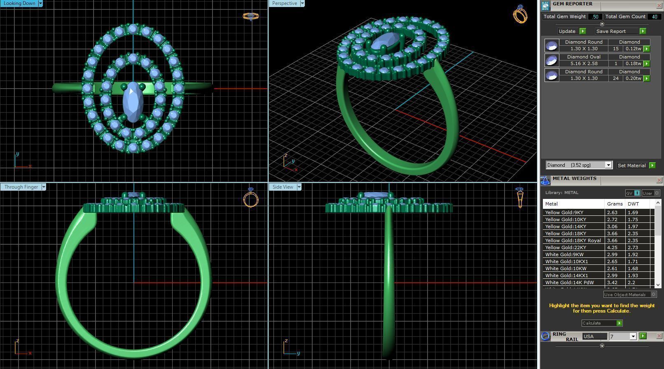This screenshot has width=664, height=369.
Task: Click the metal list scrollbar down arrow
Action: pyautogui.click(x=658, y=285)
